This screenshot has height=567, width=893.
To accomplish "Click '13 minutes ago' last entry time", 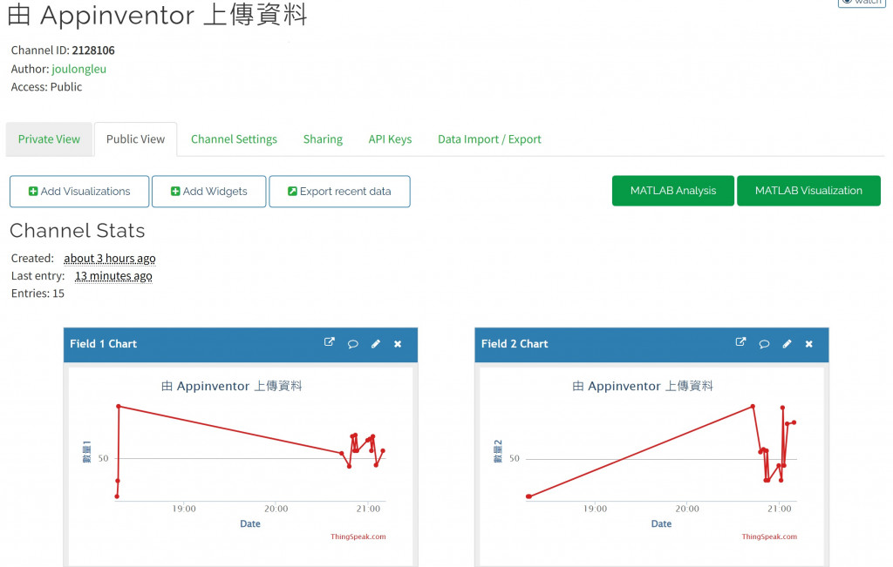I will [113, 276].
